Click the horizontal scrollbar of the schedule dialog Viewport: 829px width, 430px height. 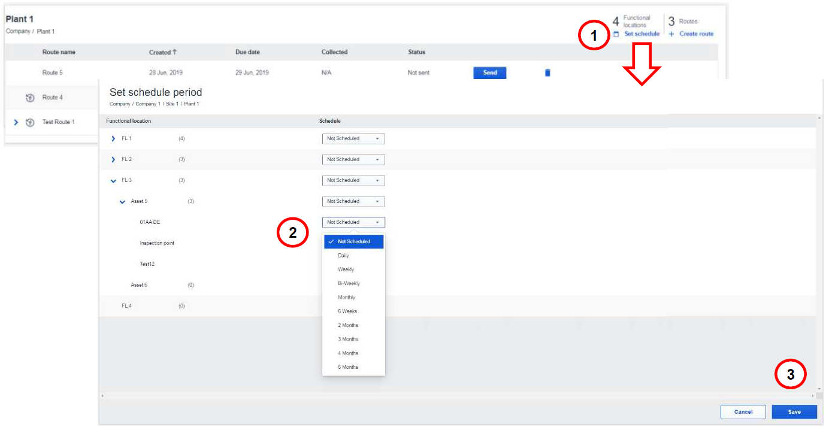click(x=458, y=396)
